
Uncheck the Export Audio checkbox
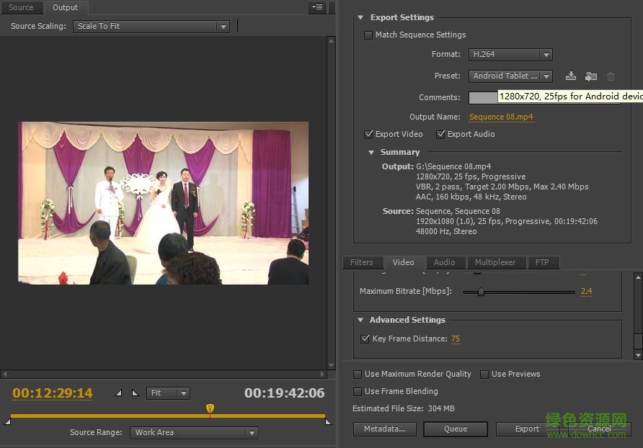440,134
